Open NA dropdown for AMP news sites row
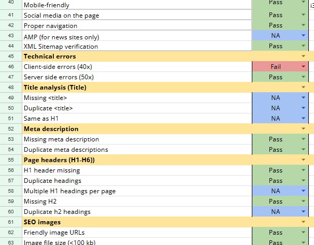 (x=303, y=36)
